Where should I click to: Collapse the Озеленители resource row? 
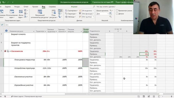[x=10, y=51]
